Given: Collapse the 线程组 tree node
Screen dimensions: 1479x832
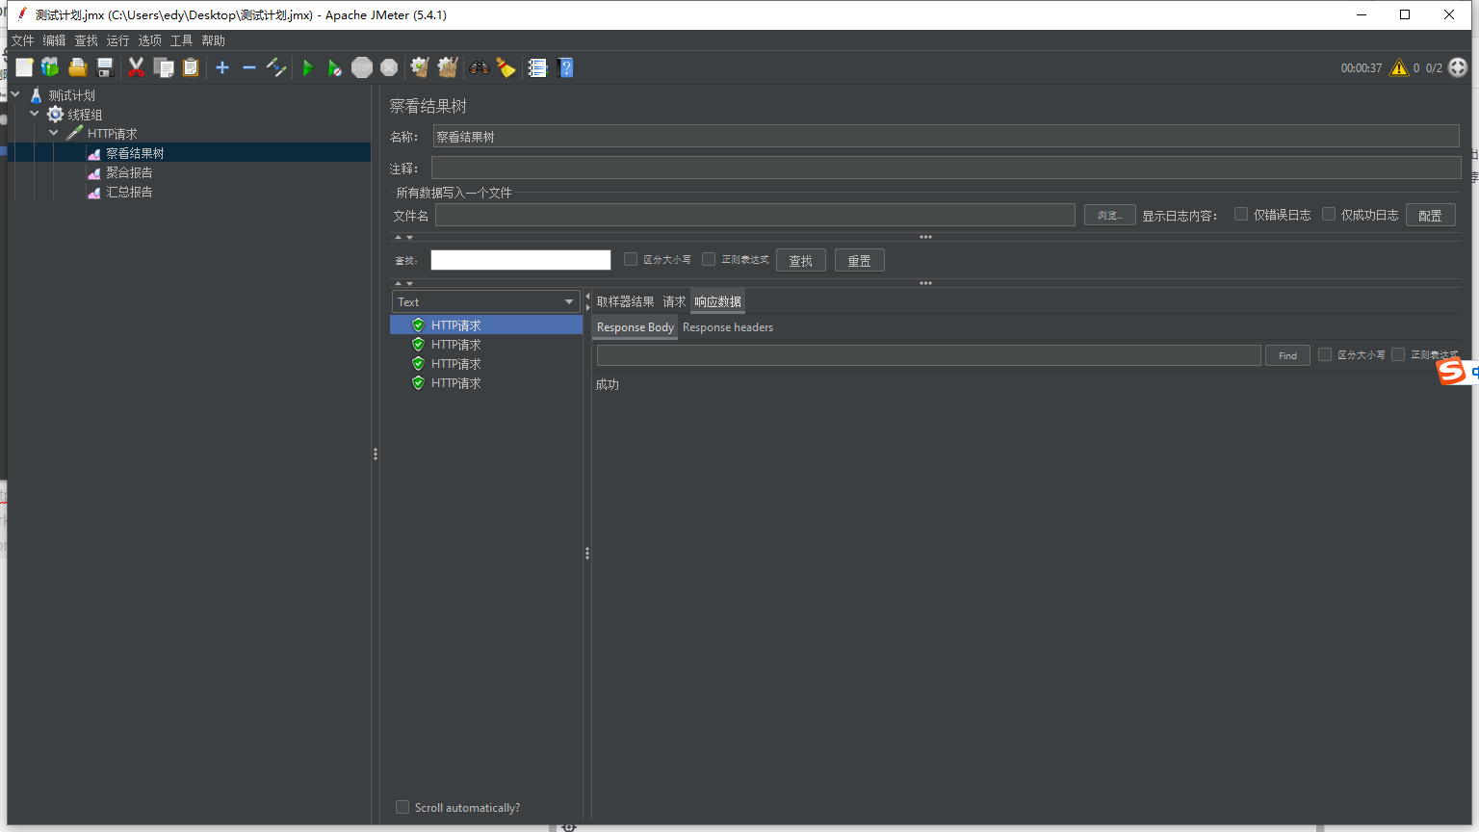Looking at the screenshot, I should pyautogui.click(x=35, y=114).
